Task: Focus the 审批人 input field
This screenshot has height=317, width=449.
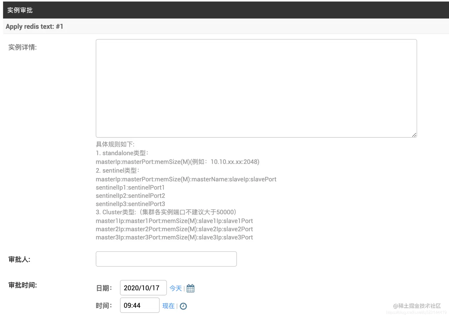Action: pyautogui.click(x=166, y=259)
